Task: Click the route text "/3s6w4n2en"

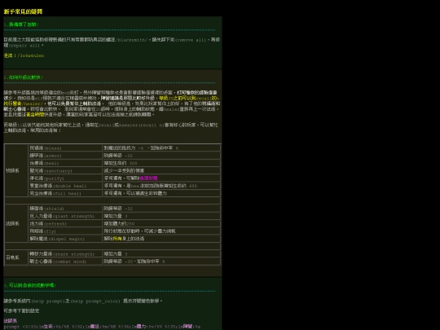Action: coord(31,55)
